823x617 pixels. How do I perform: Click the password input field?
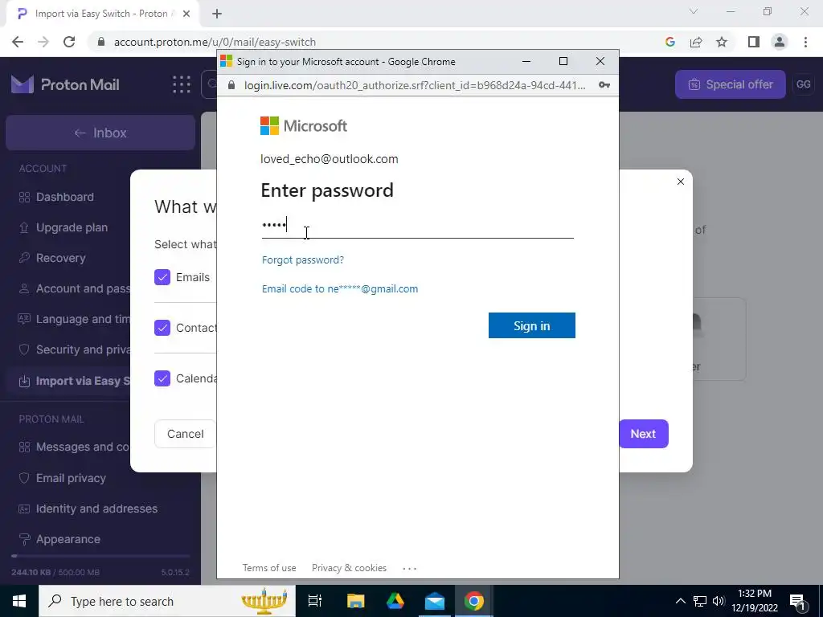coord(418,226)
